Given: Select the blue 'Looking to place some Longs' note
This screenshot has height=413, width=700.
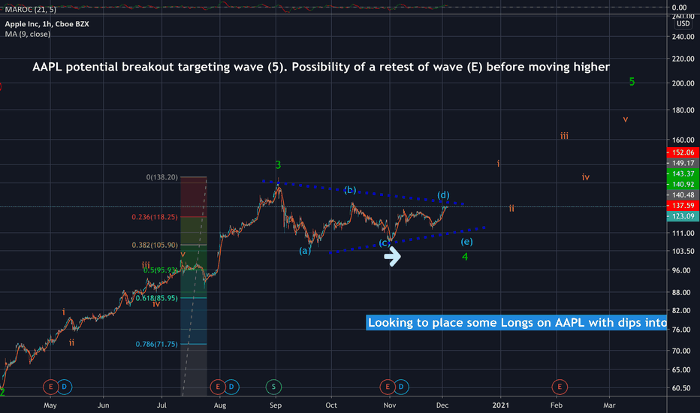Looking at the screenshot, I should coord(517,322).
